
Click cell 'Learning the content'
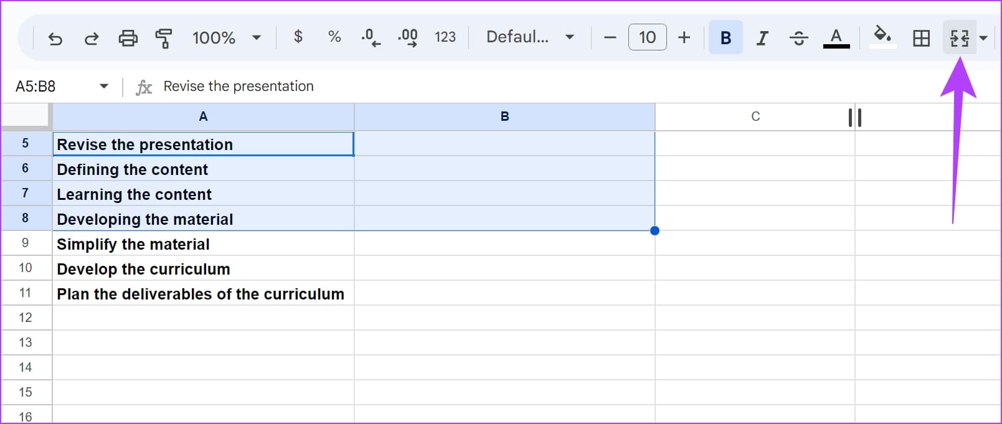(x=203, y=194)
